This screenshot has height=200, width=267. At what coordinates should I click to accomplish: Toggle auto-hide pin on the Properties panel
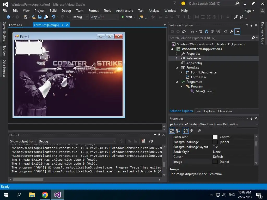coord(252,118)
